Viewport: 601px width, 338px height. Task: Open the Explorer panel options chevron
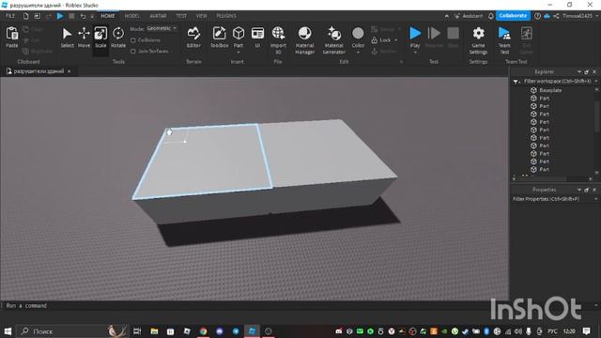point(578,71)
